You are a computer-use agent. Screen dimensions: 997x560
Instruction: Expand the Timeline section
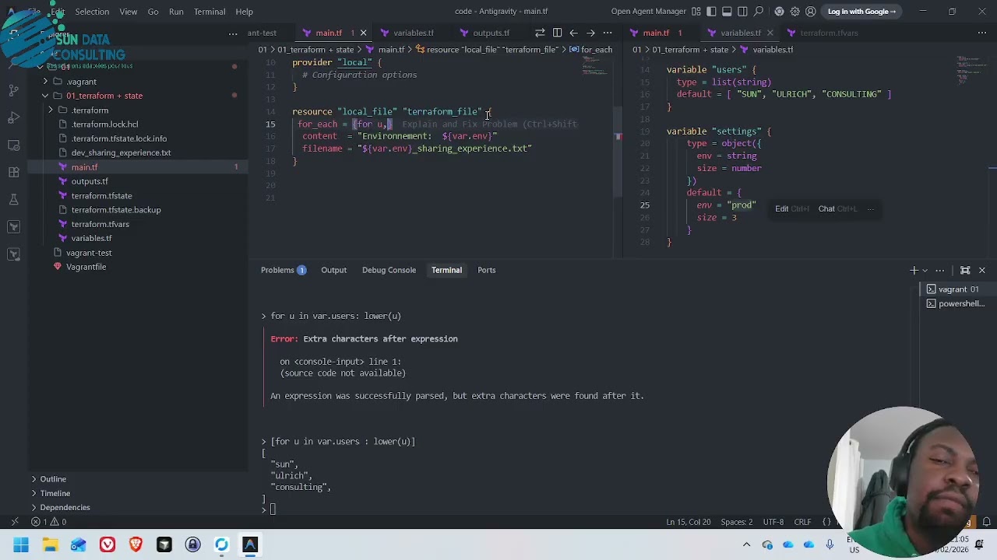coord(55,493)
